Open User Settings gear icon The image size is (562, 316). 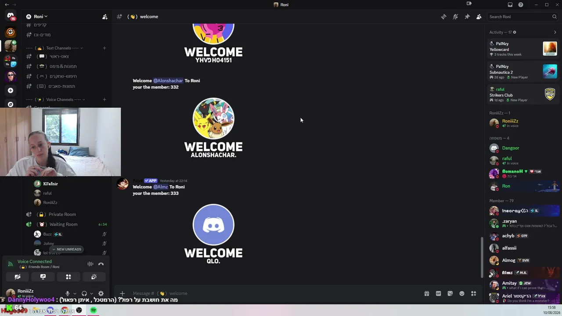point(101,294)
